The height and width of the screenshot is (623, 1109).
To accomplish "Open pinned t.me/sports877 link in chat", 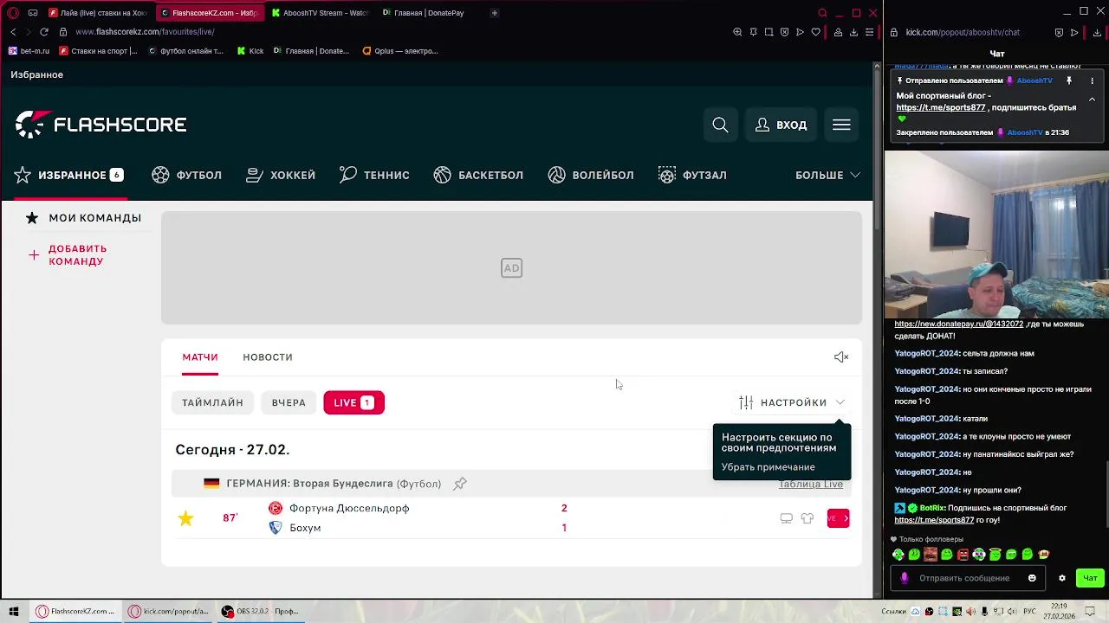I will [941, 107].
